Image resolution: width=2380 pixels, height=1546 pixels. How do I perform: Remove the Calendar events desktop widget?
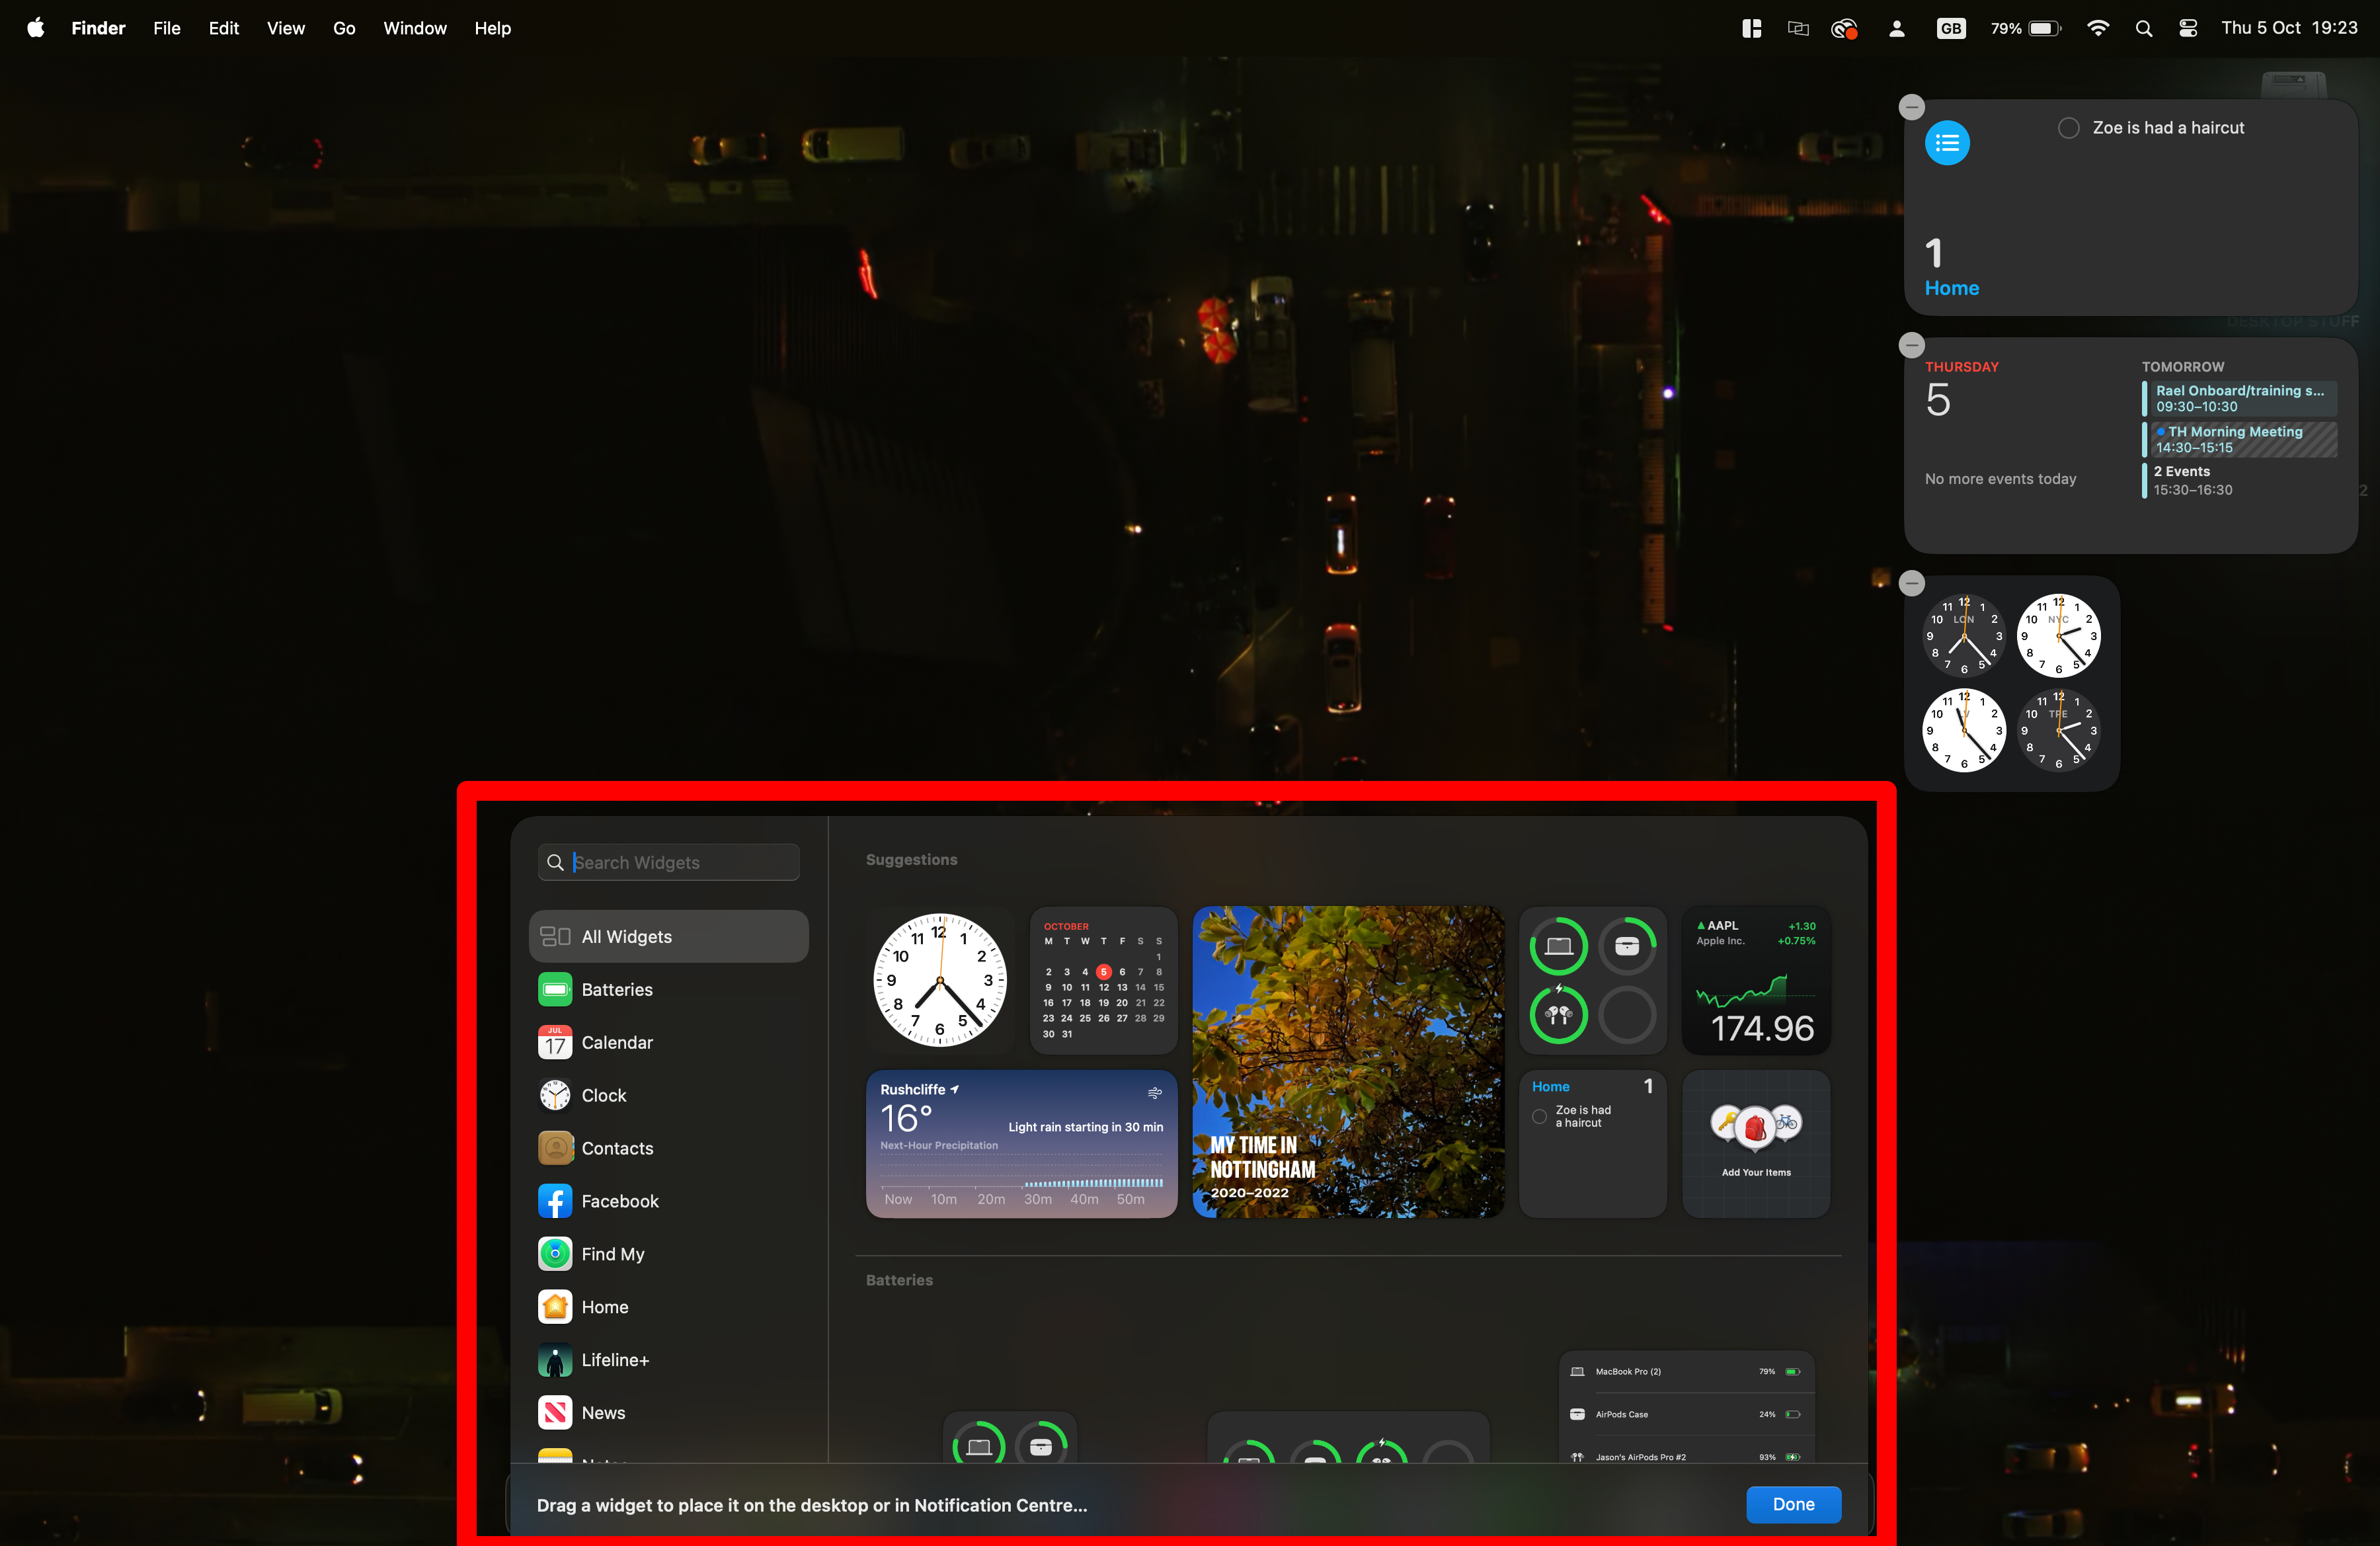(x=1911, y=345)
